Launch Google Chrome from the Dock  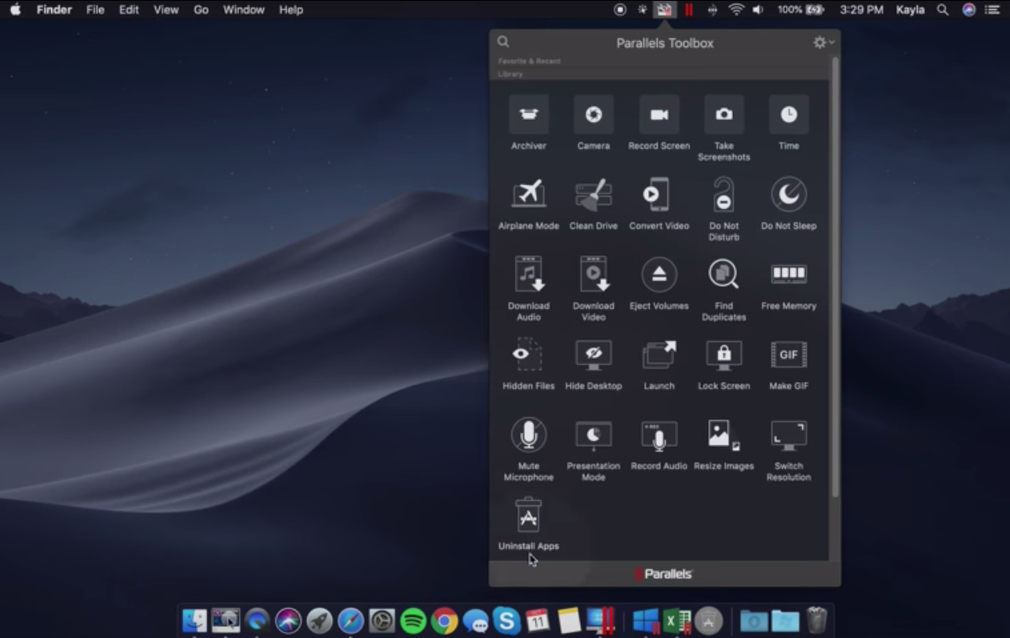click(444, 620)
